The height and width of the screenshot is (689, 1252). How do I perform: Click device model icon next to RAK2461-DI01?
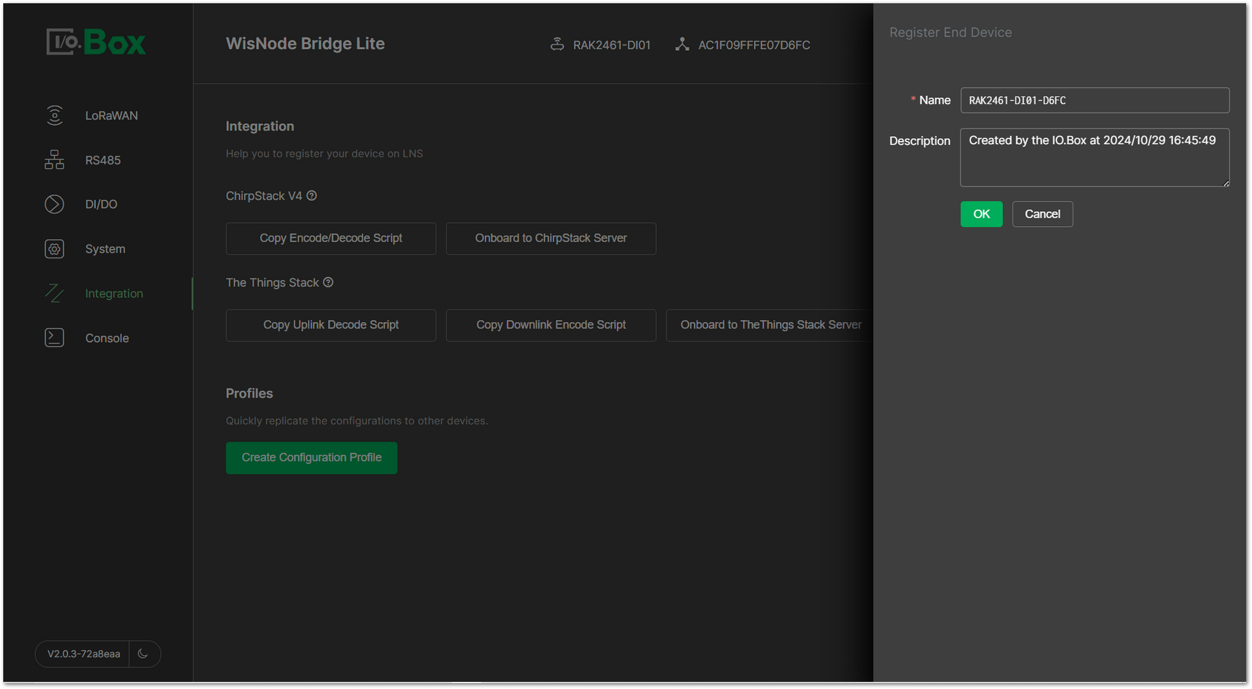(557, 44)
